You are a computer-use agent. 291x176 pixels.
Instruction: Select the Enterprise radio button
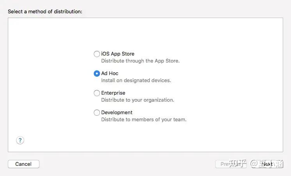pos(97,93)
